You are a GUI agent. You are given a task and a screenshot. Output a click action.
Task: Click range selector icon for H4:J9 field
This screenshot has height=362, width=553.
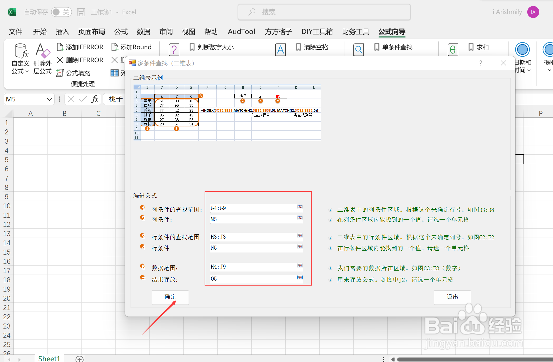300,265
